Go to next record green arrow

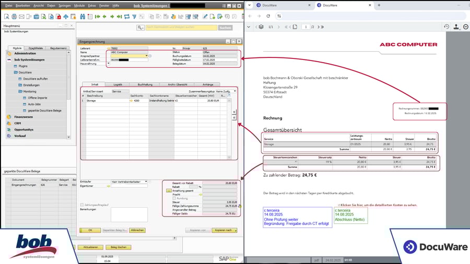pos(112,17)
